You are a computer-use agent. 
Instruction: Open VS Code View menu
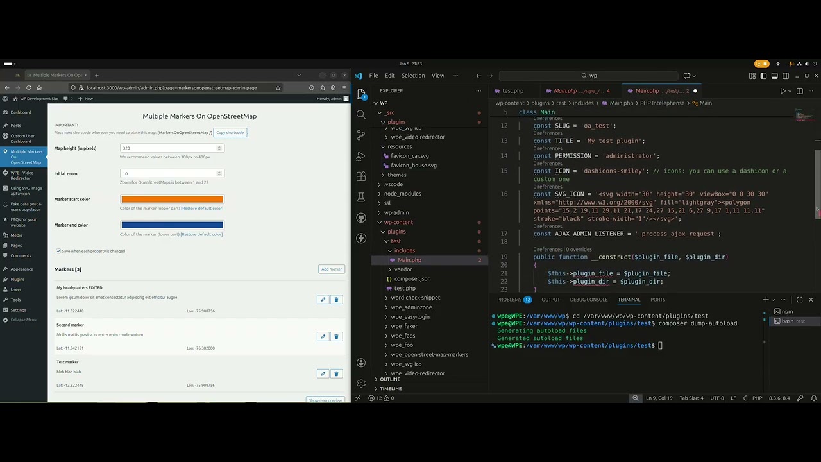[x=437, y=76]
